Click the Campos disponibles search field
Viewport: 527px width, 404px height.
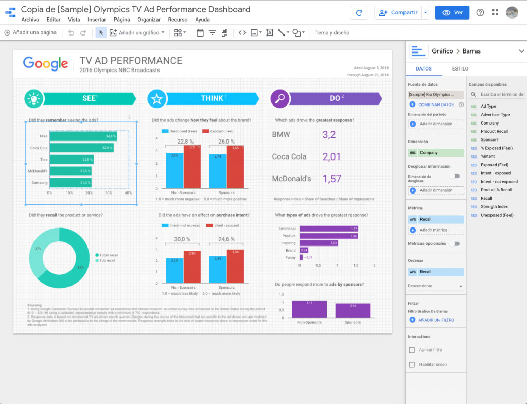pos(502,95)
